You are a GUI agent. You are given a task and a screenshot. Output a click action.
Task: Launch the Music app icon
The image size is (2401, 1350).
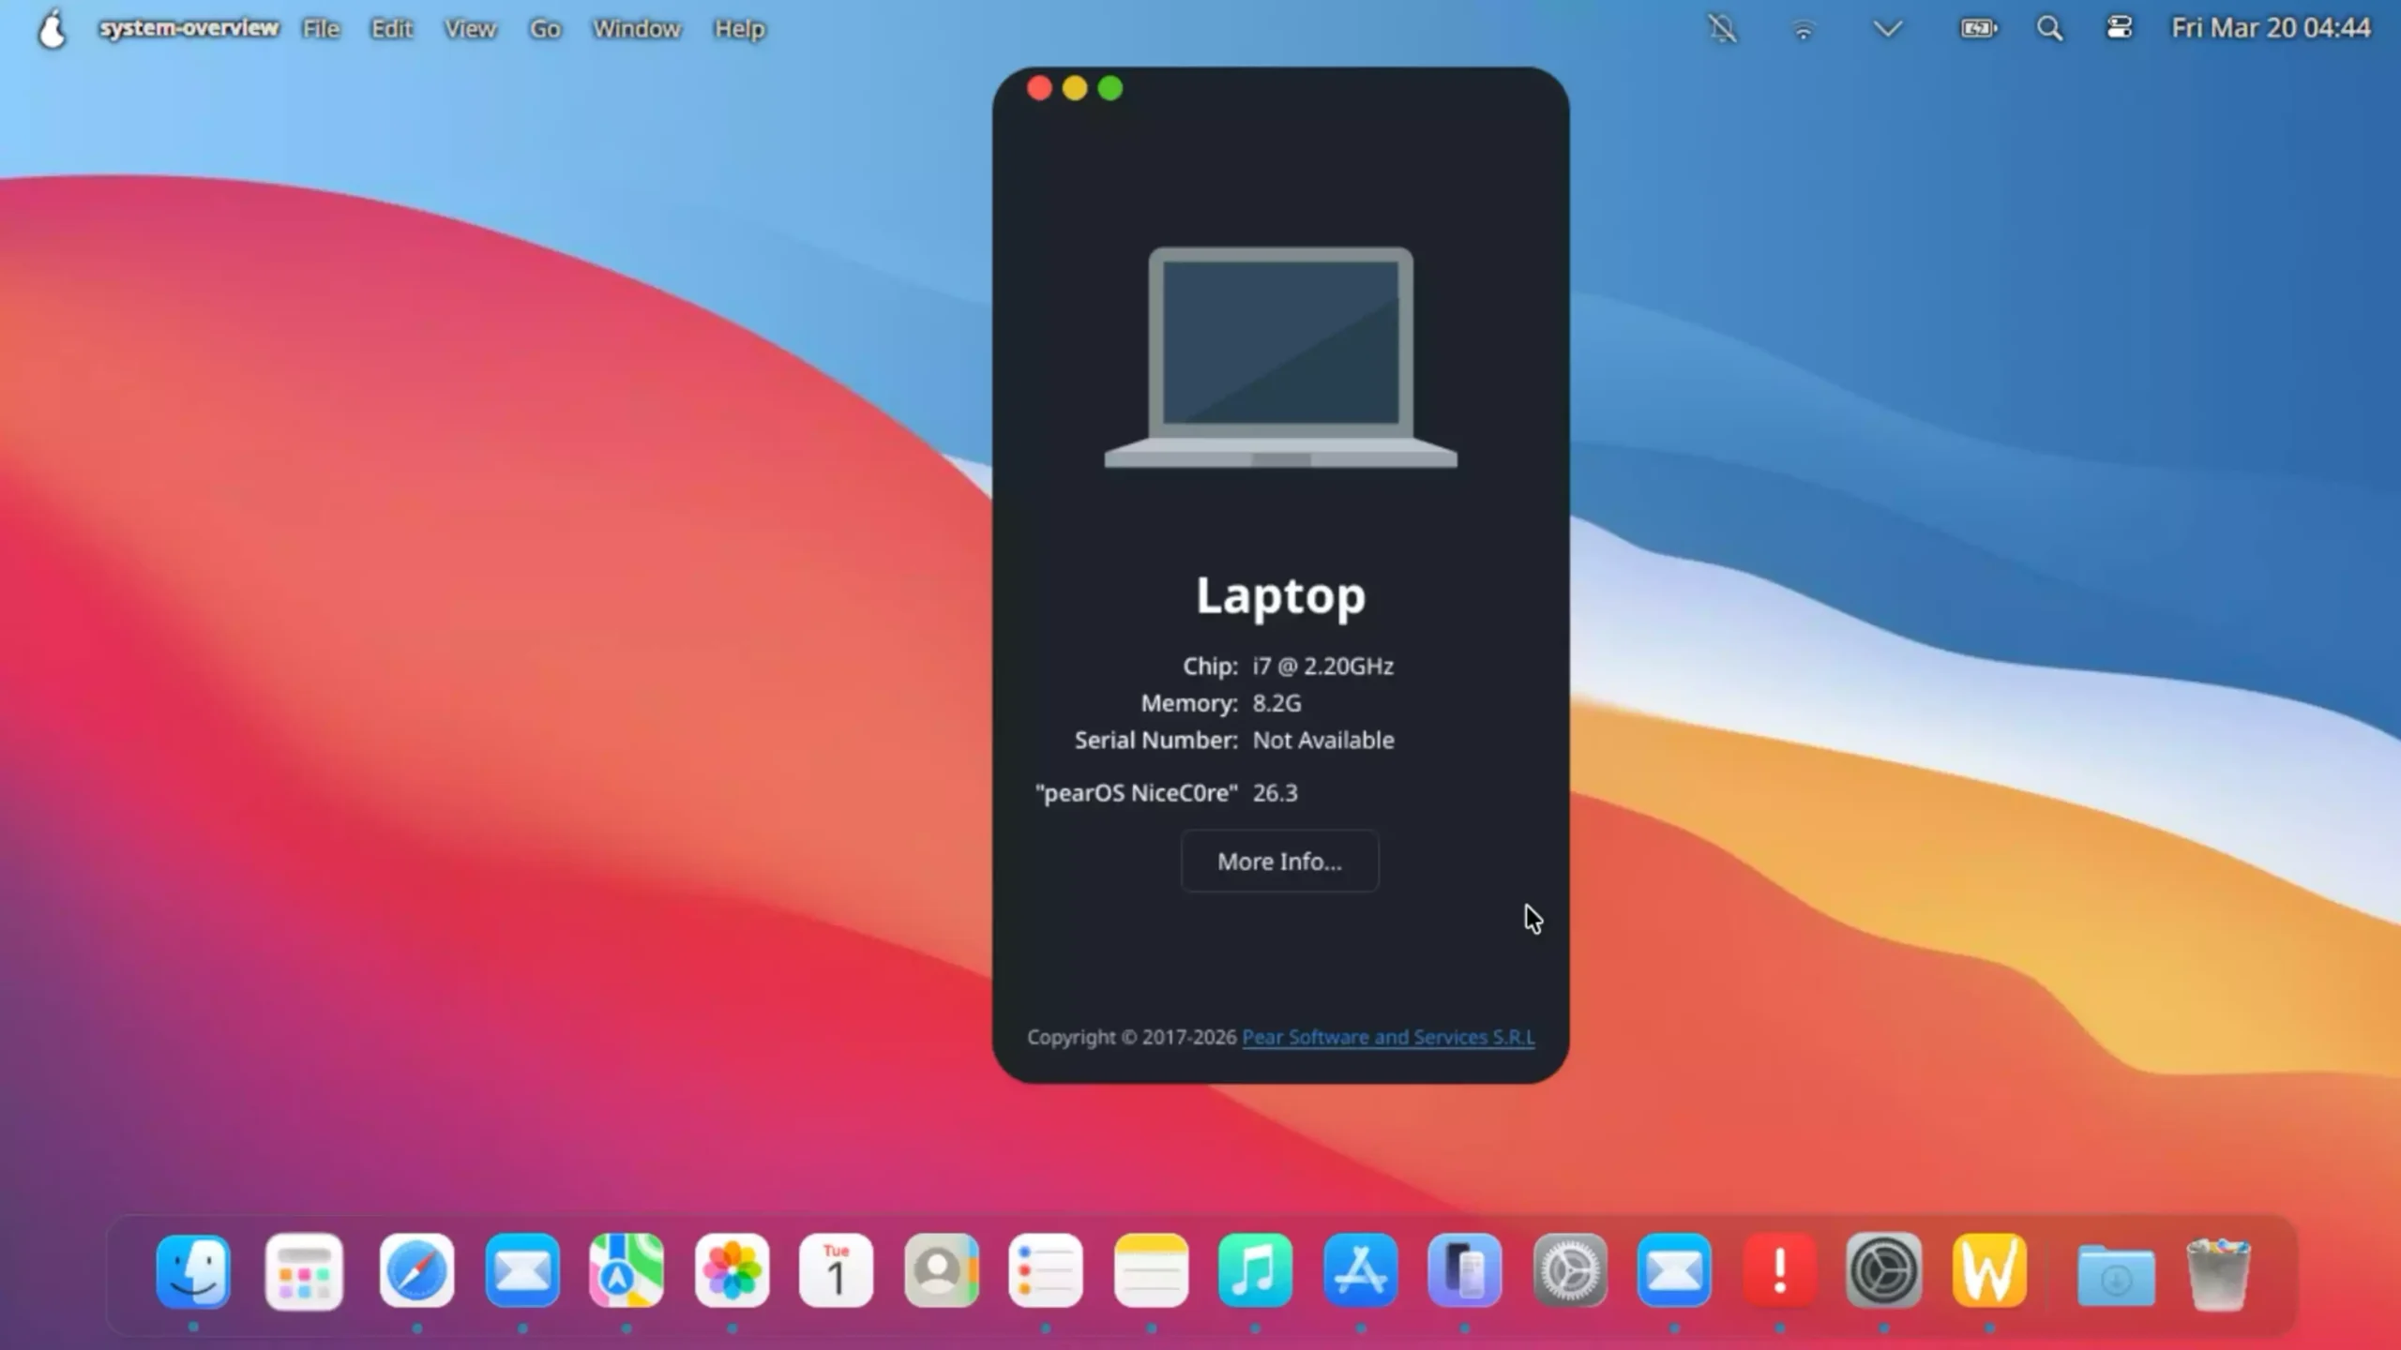point(1255,1271)
